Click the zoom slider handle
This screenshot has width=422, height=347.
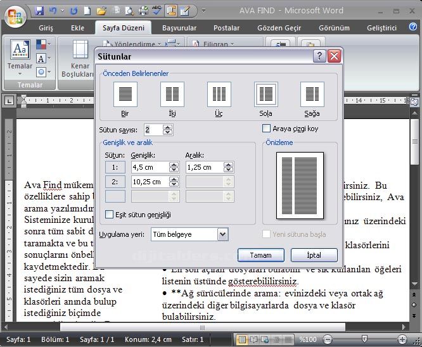364,339
